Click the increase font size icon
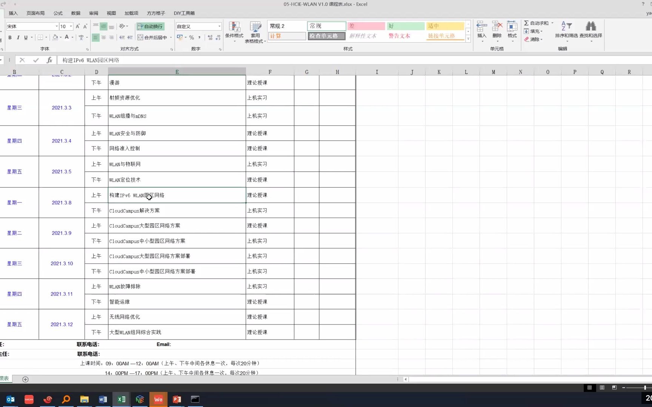 [x=78, y=26]
